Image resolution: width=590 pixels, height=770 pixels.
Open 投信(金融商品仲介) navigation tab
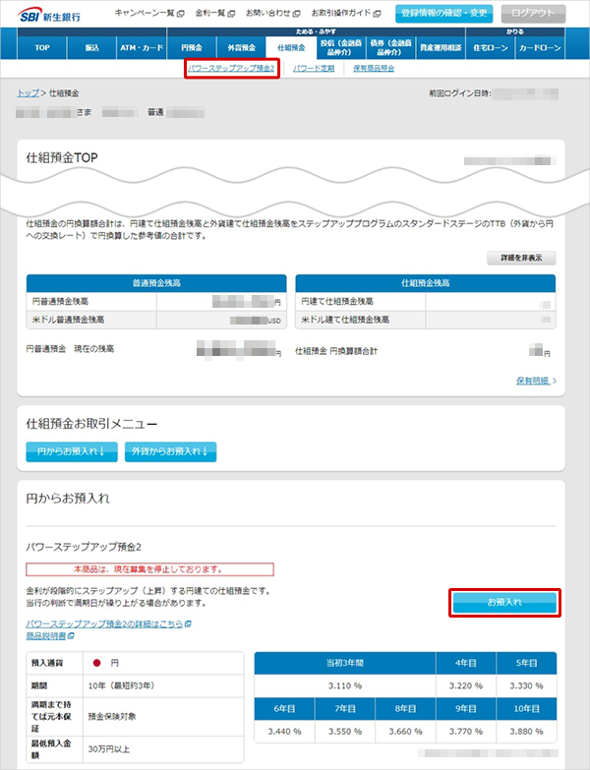click(341, 47)
